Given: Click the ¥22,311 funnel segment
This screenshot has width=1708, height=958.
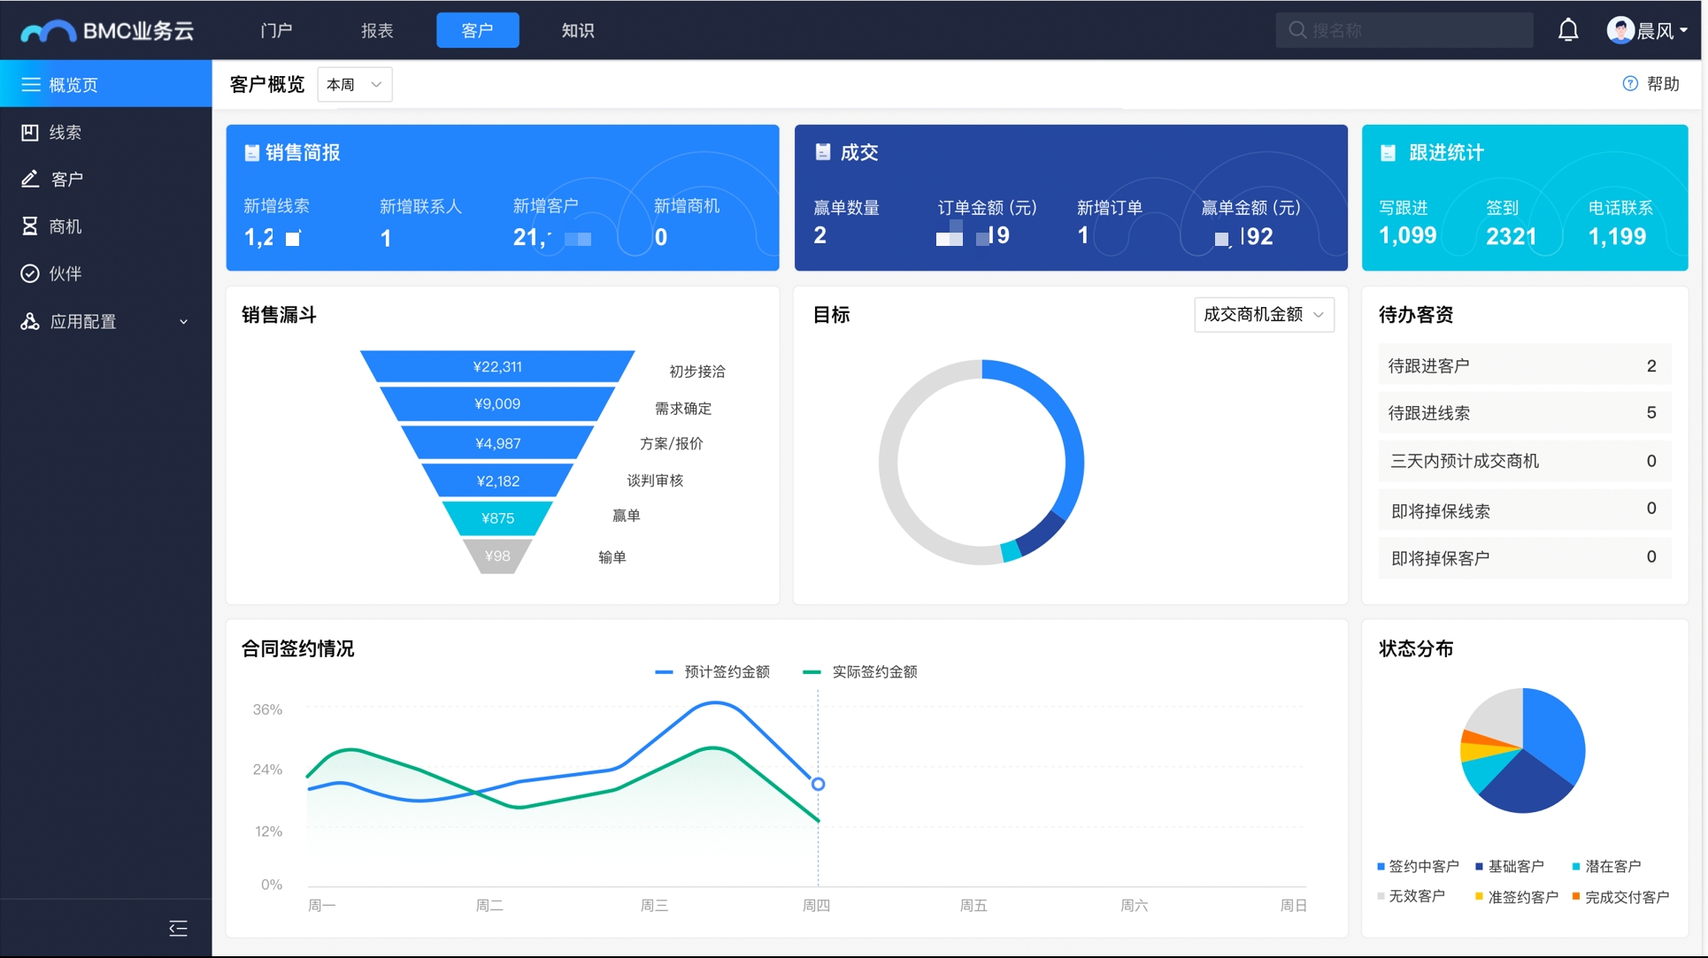Looking at the screenshot, I should click(x=497, y=366).
